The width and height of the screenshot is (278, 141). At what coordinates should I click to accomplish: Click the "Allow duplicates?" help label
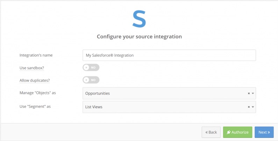coord(35,81)
